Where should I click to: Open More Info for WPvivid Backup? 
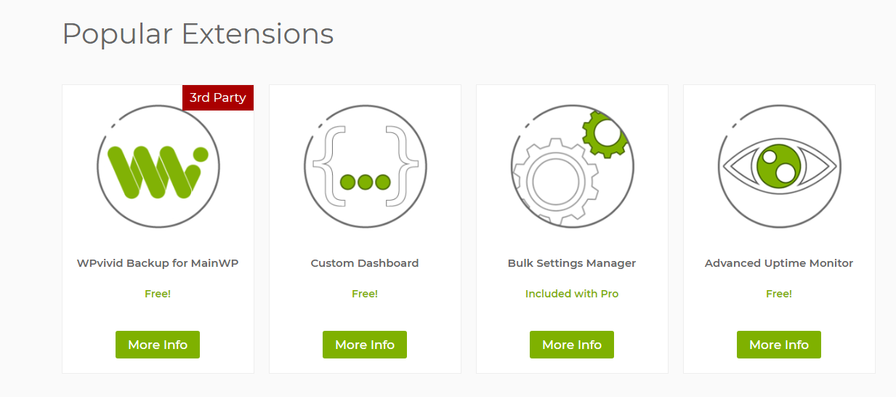pyautogui.click(x=158, y=345)
